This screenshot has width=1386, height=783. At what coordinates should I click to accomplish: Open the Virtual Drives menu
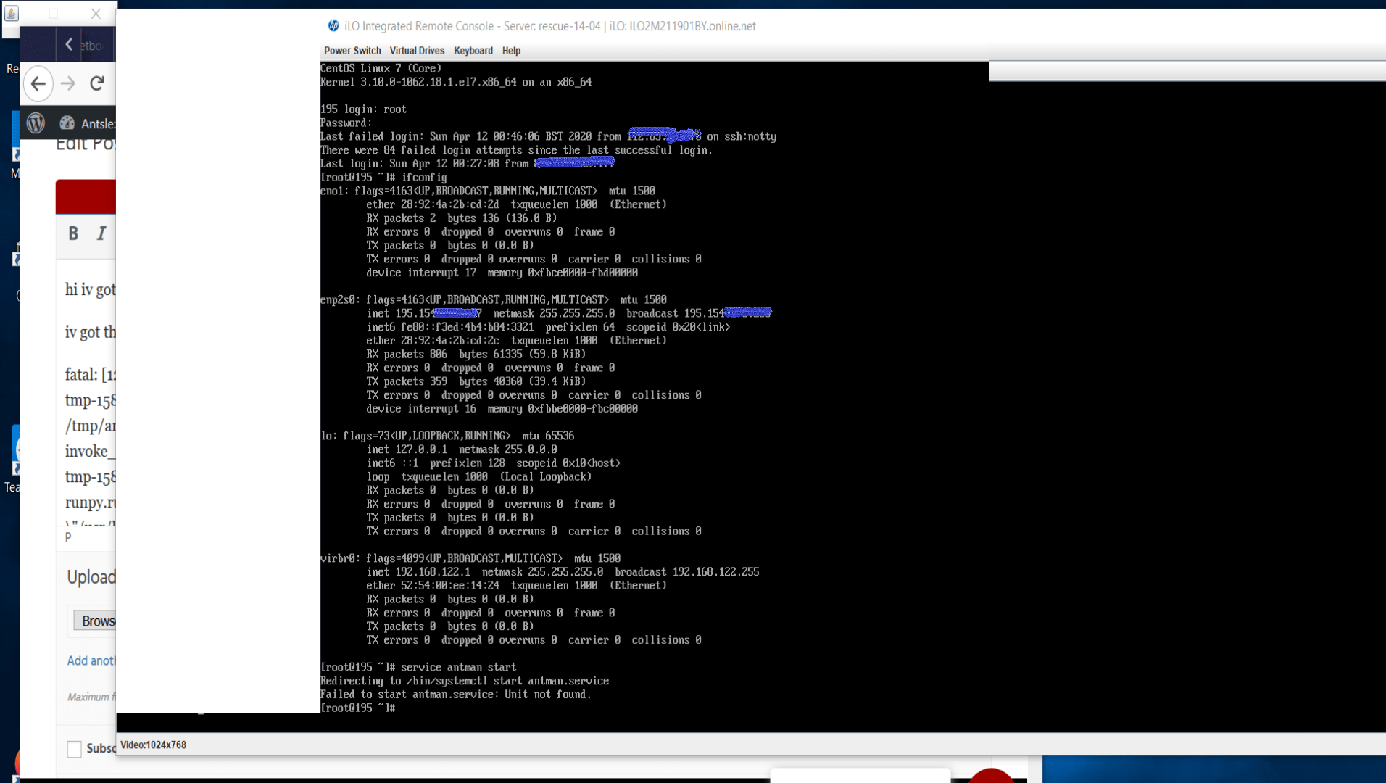click(417, 51)
